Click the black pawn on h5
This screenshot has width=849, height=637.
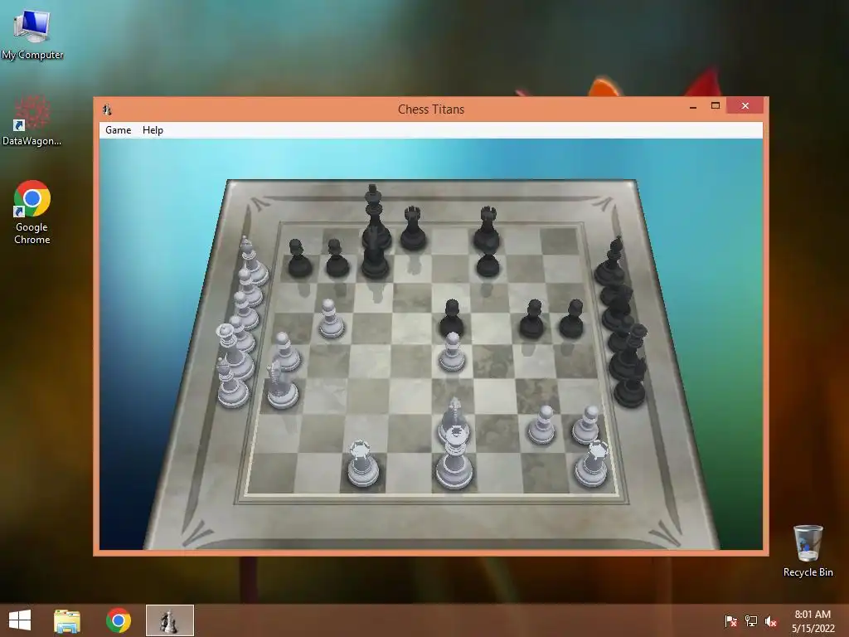pyautogui.click(x=572, y=319)
